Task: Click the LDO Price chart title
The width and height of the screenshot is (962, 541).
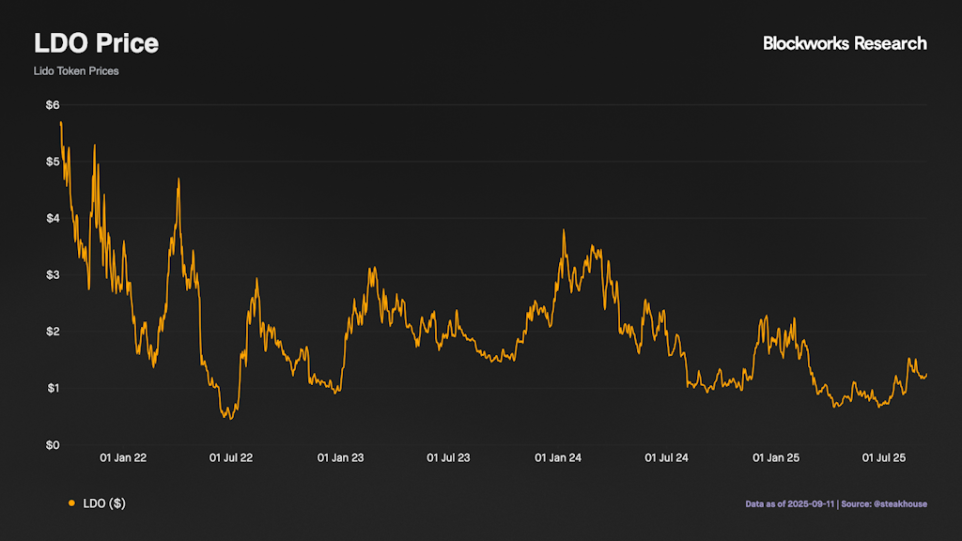Action: [96, 43]
